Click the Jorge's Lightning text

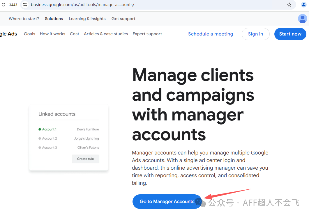86,138
